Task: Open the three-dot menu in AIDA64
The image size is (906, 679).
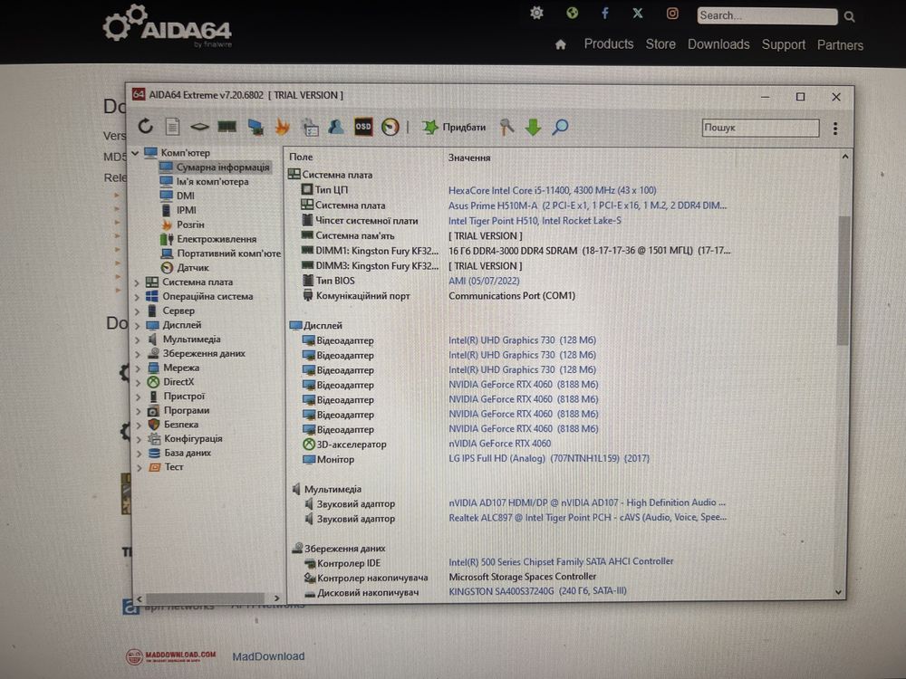Action: click(835, 129)
